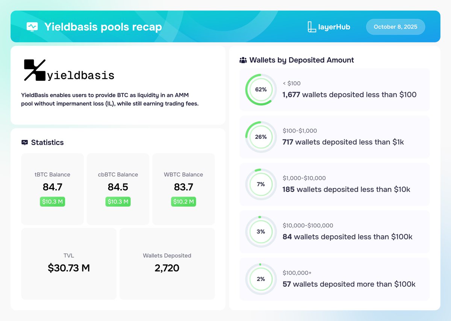Click the $10.3 M badge under tBTC Balance
The image size is (451, 321).
point(53,202)
